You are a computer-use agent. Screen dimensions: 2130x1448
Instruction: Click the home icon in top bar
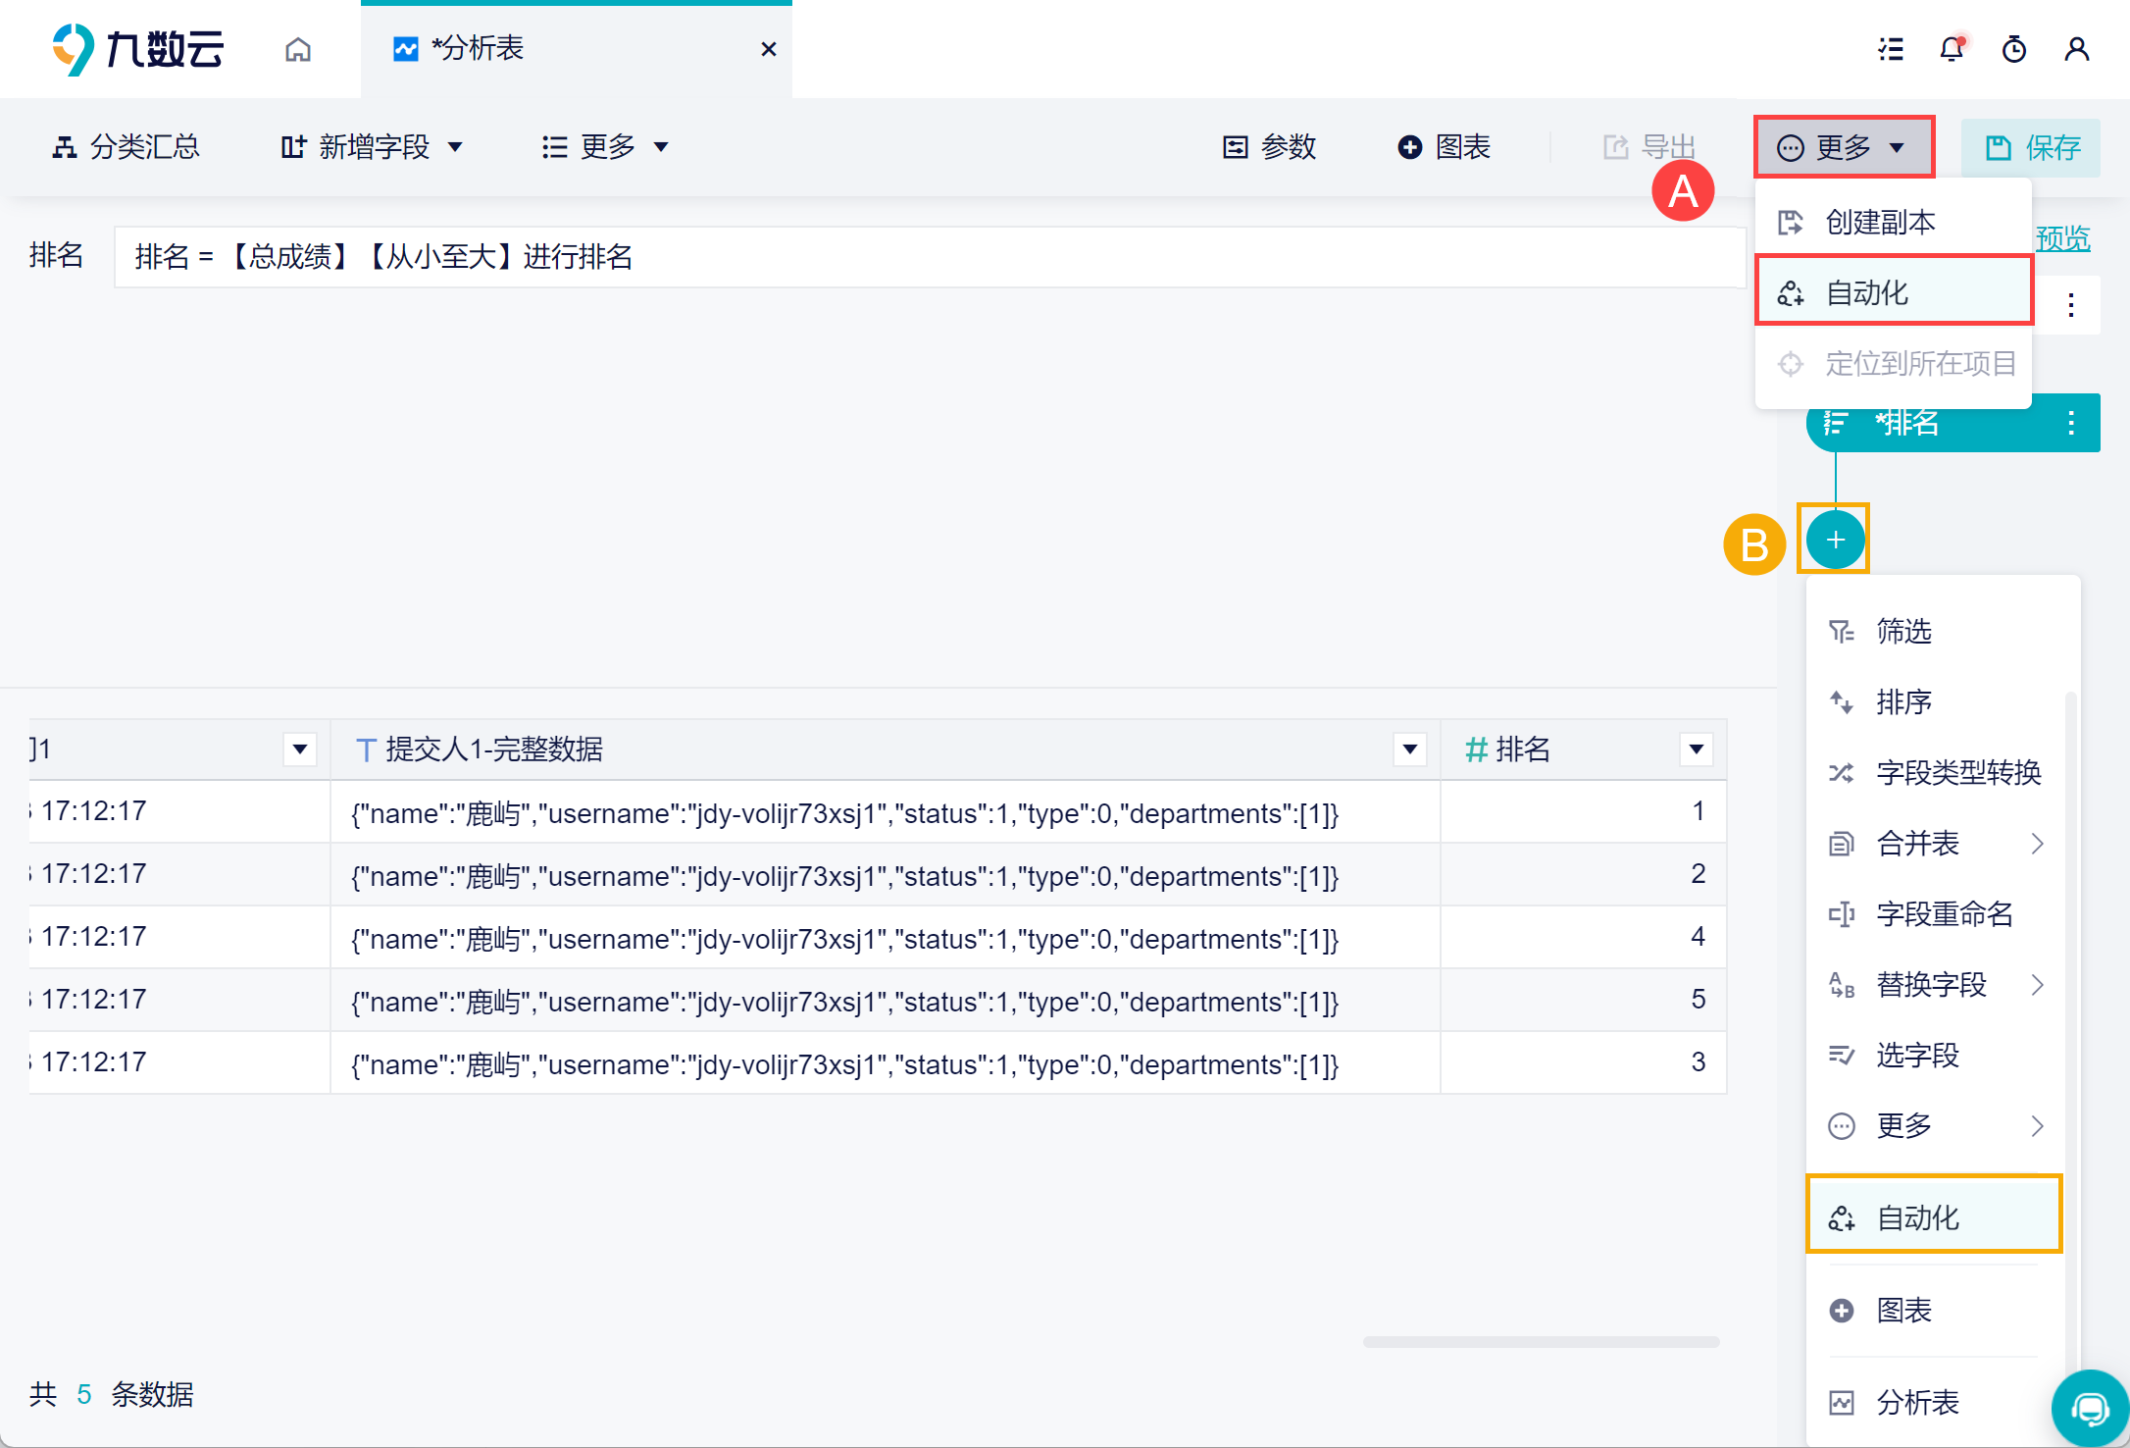(x=298, y=49)
